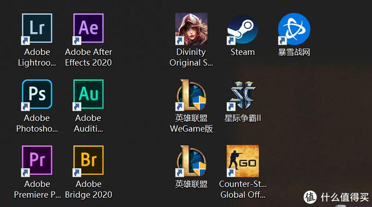Select the 'Adobe Bridge 2020' text label
Viewport: 372px width, 207px height.
point(89,189)
